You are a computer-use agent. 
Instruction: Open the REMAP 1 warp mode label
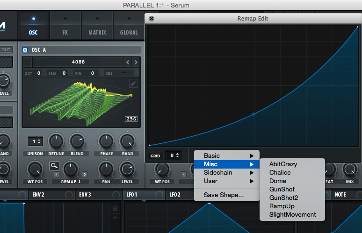[71, 182]
